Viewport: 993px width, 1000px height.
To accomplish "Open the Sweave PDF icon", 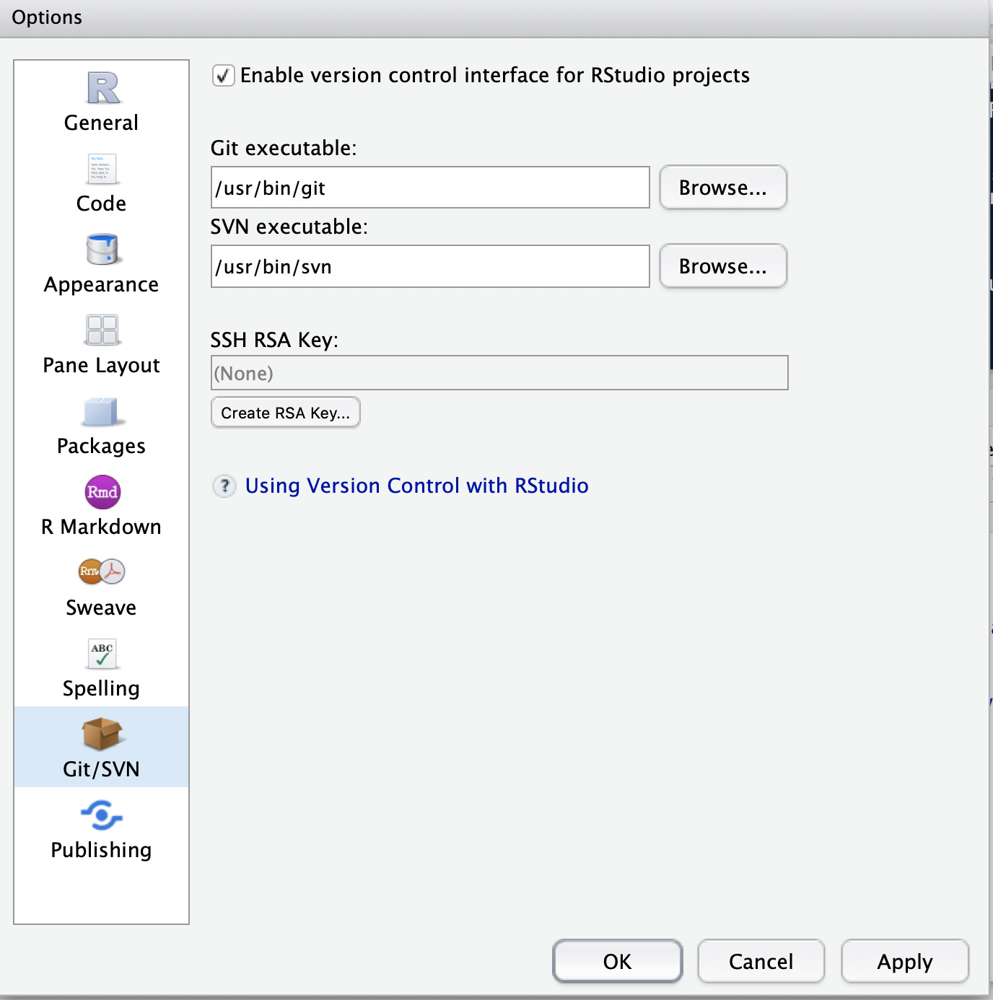I will pos(102,572).
